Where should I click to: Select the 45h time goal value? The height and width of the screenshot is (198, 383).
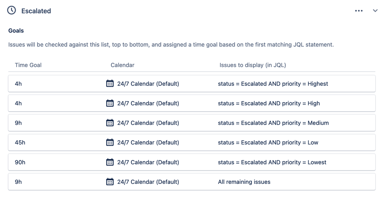[x=20, y=142]
